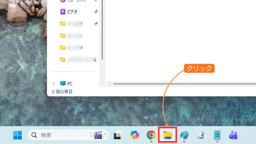Open the pinned blurred folder below ビデオ

tap(75, 24)
